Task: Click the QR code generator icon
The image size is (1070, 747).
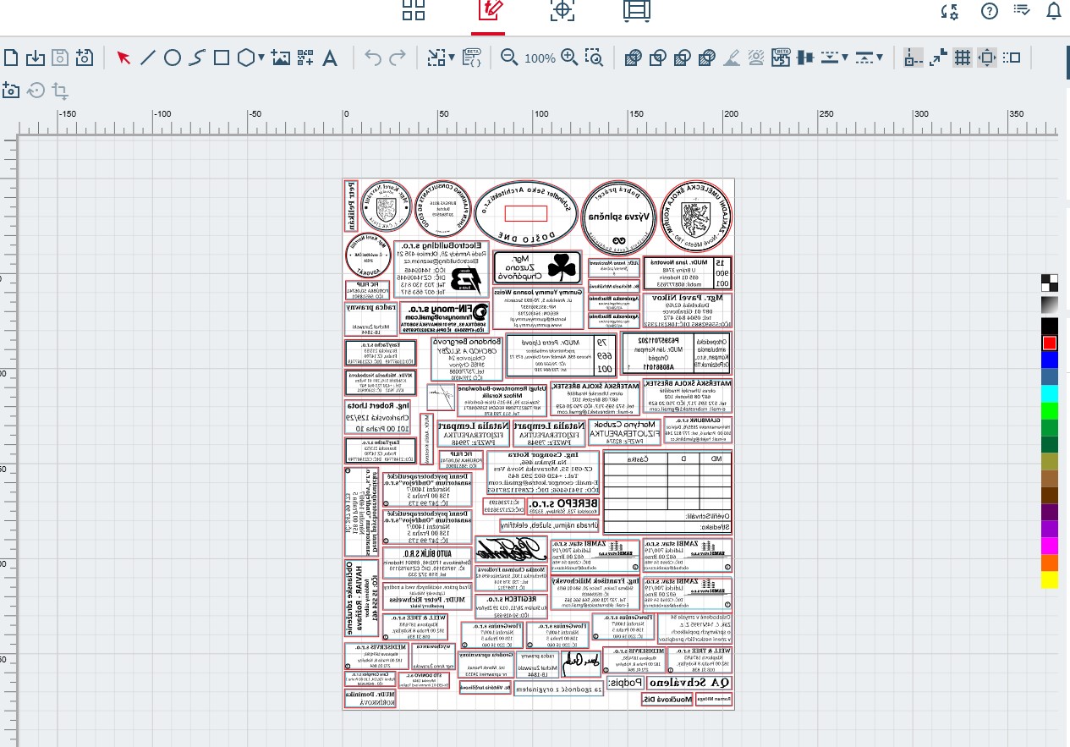Action: [305, 58]
